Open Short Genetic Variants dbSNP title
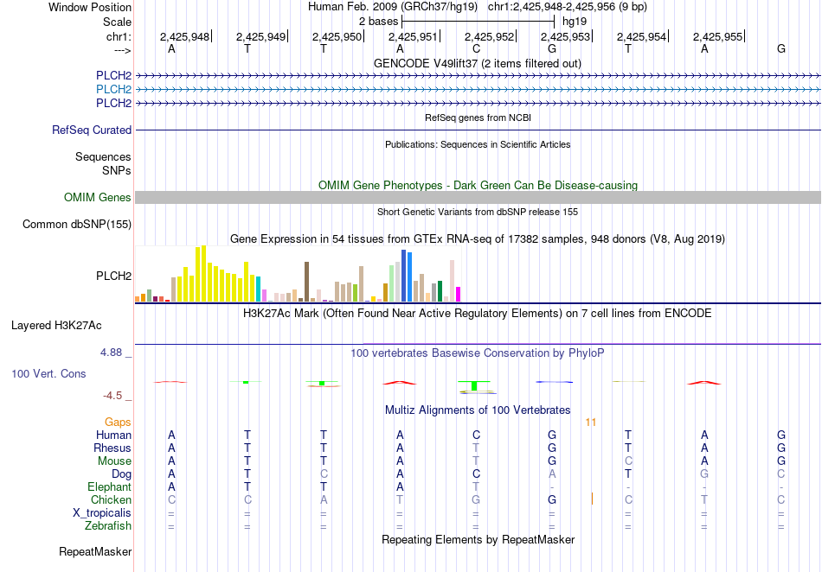 [x=478, y=212]
